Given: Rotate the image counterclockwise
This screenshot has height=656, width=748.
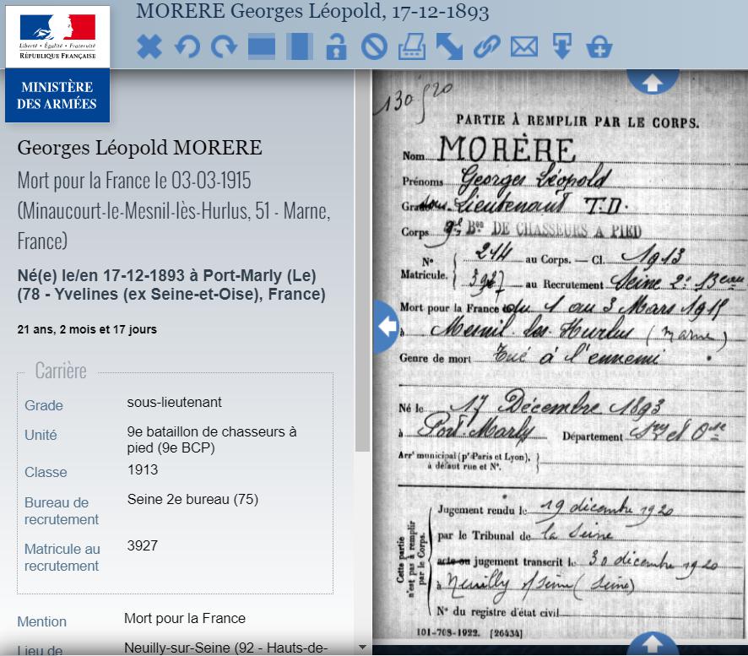Looking at the screenshot, I should [187, 46].
